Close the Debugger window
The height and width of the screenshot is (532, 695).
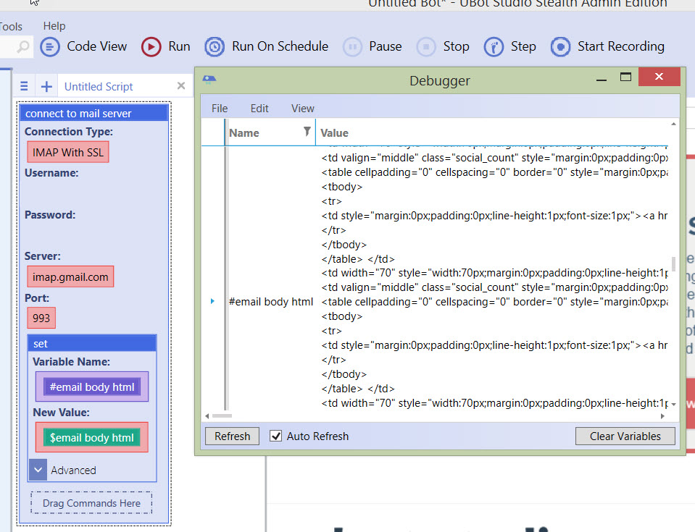coord(659,77)
